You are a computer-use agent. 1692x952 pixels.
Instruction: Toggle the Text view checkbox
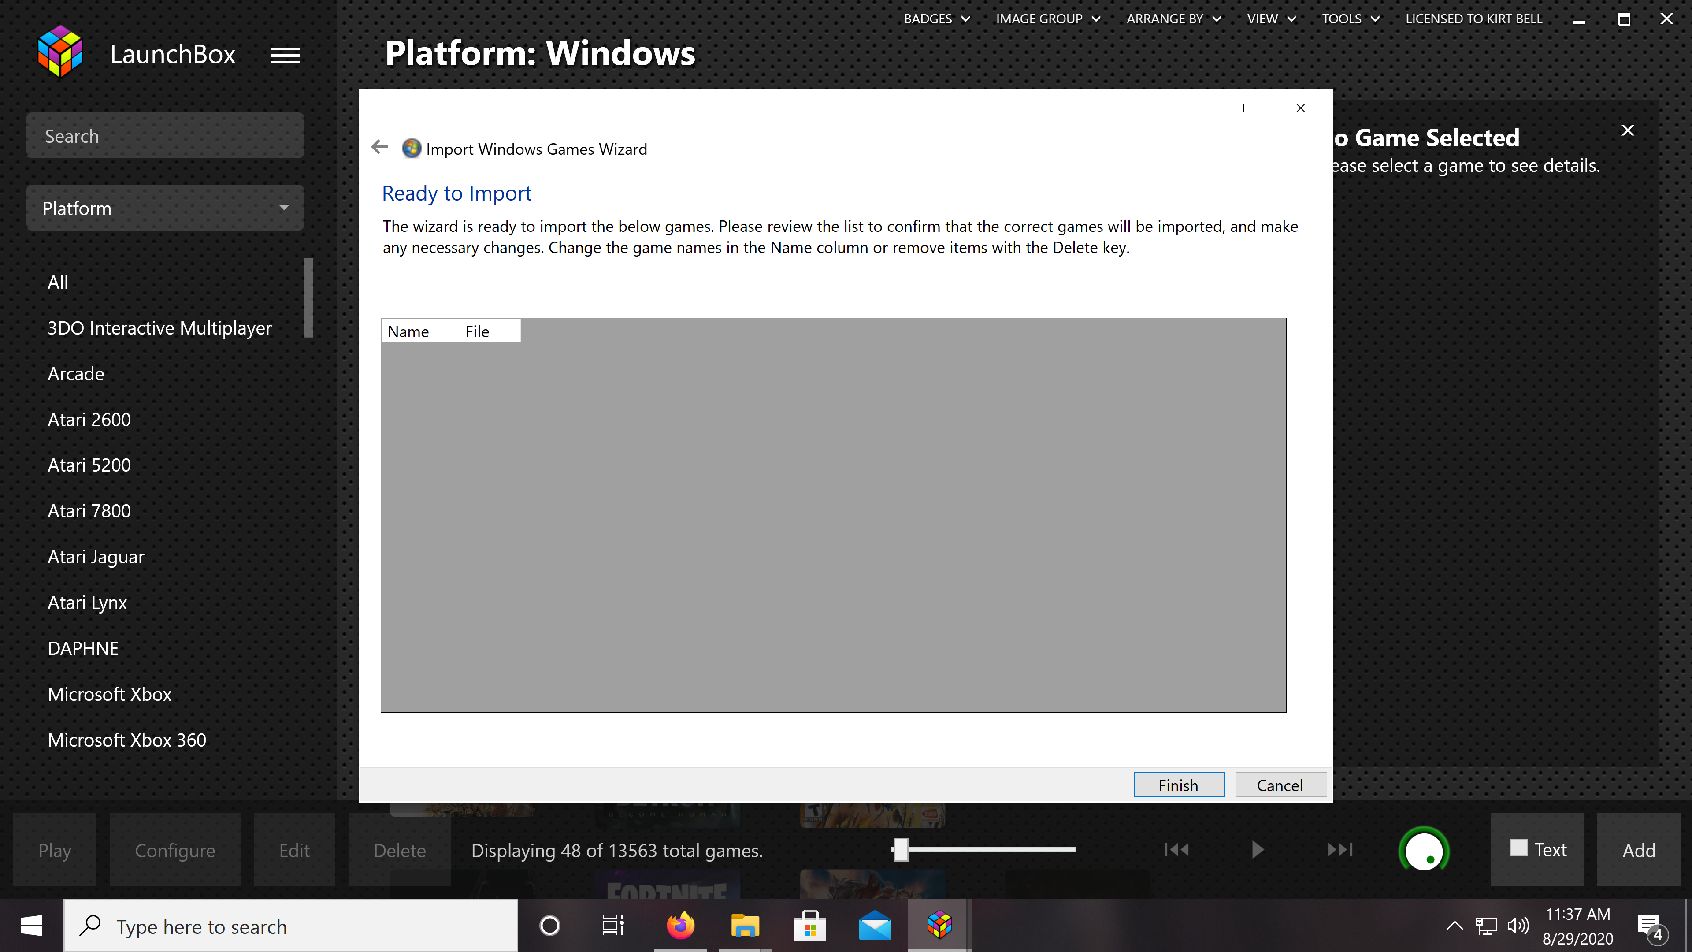[1518, 848]
